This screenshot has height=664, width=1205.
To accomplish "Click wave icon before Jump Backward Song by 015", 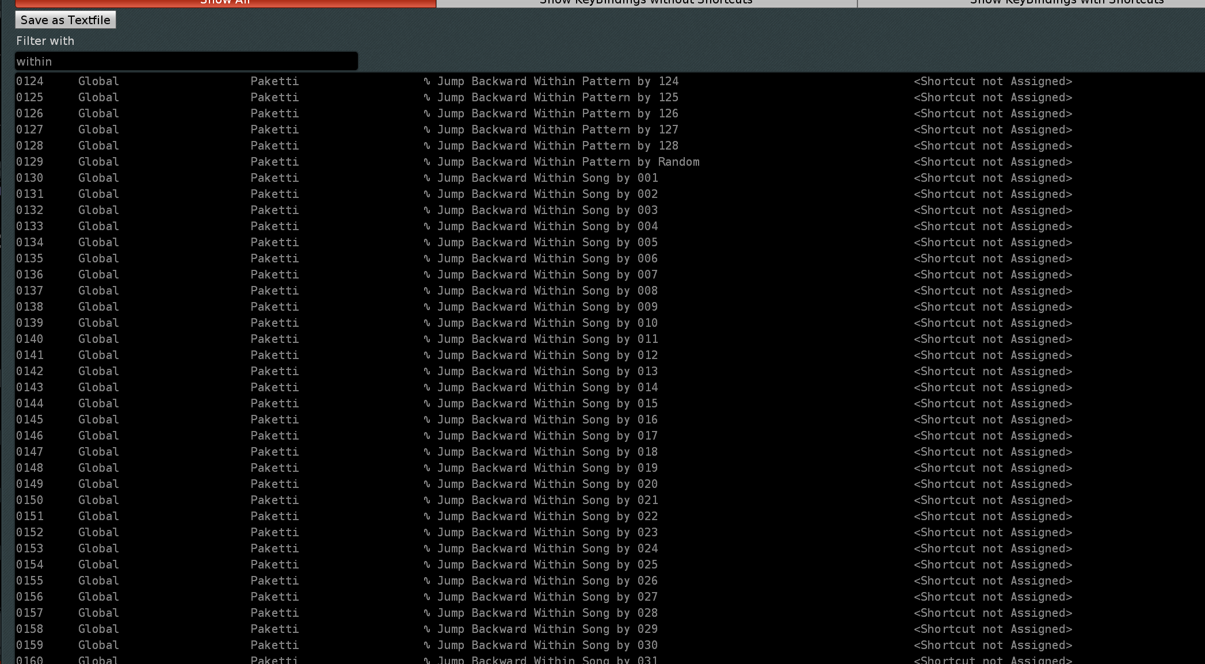I will (x=427, y=404).
